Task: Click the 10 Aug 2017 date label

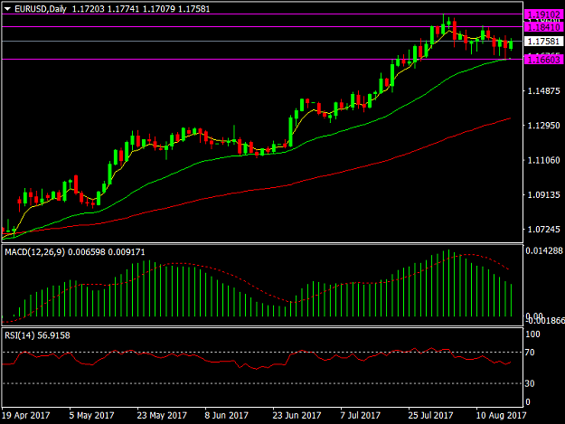Action: click(x=501, y=415)
